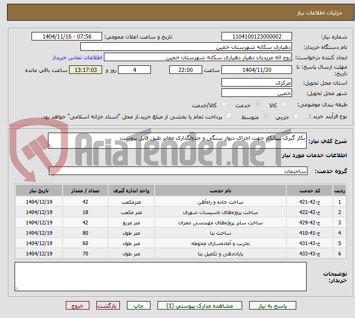Click service code ج-42-422
The width and height of the screenshot is (355, 318).
309,212
